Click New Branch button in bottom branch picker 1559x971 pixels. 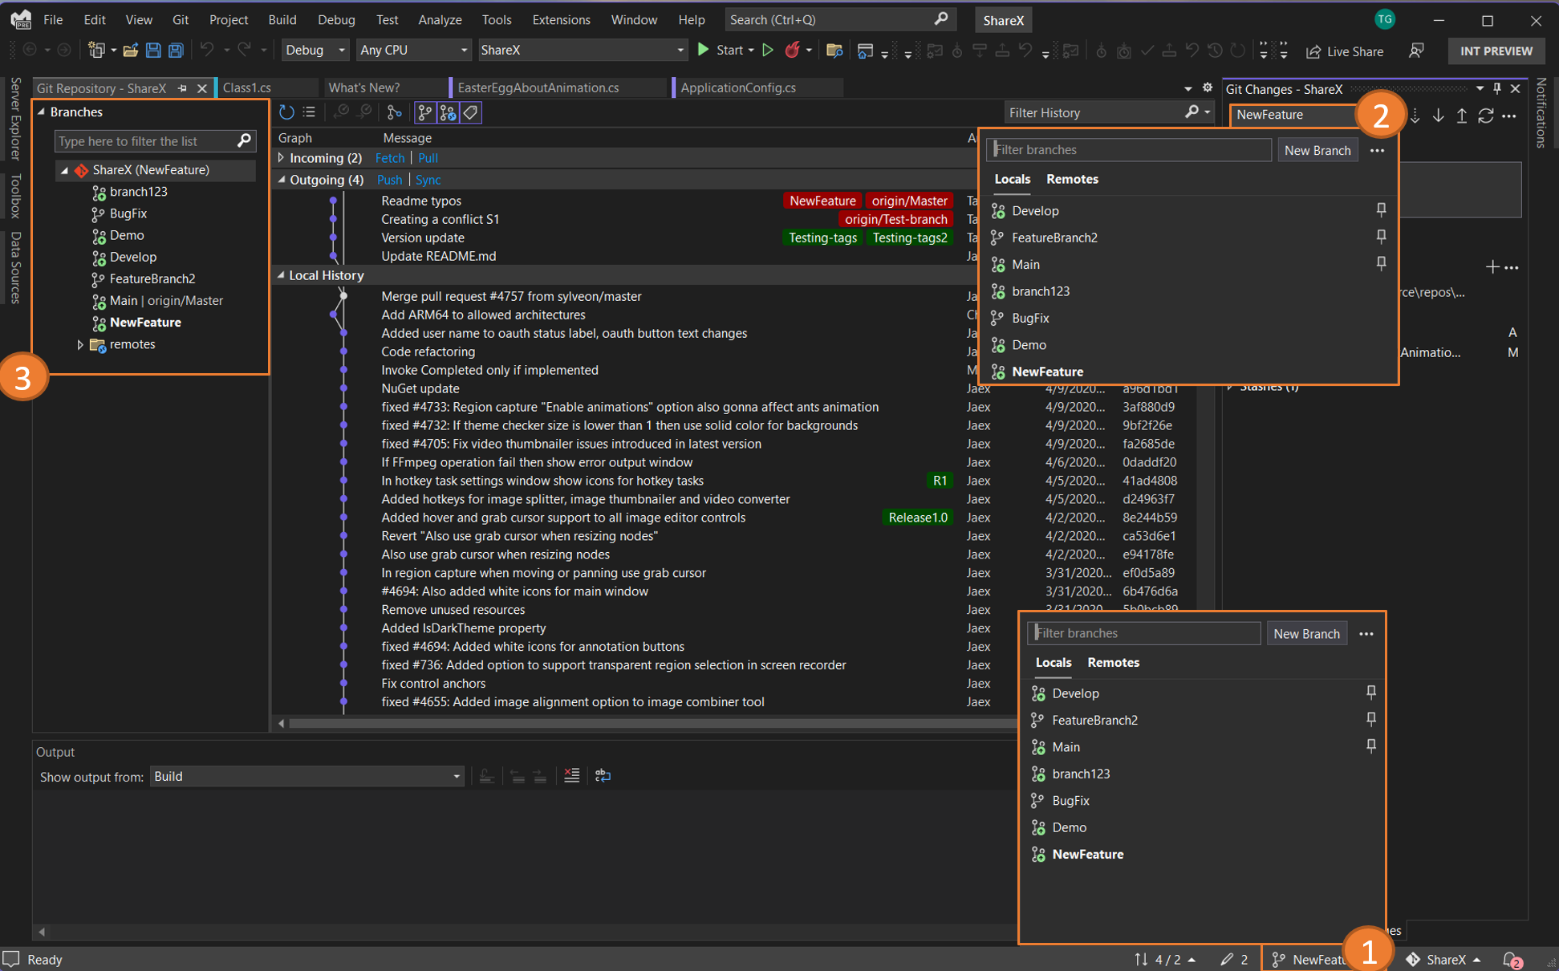pos(1306,632)
